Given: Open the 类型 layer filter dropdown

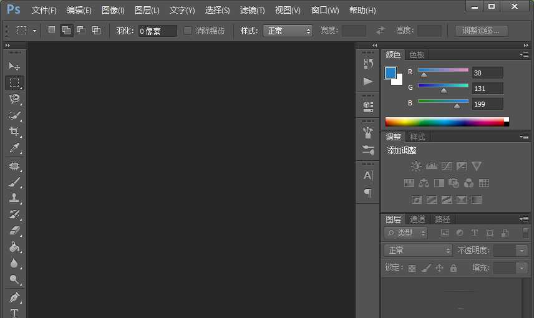Looking at the screenshot, I should click(406, 233).
